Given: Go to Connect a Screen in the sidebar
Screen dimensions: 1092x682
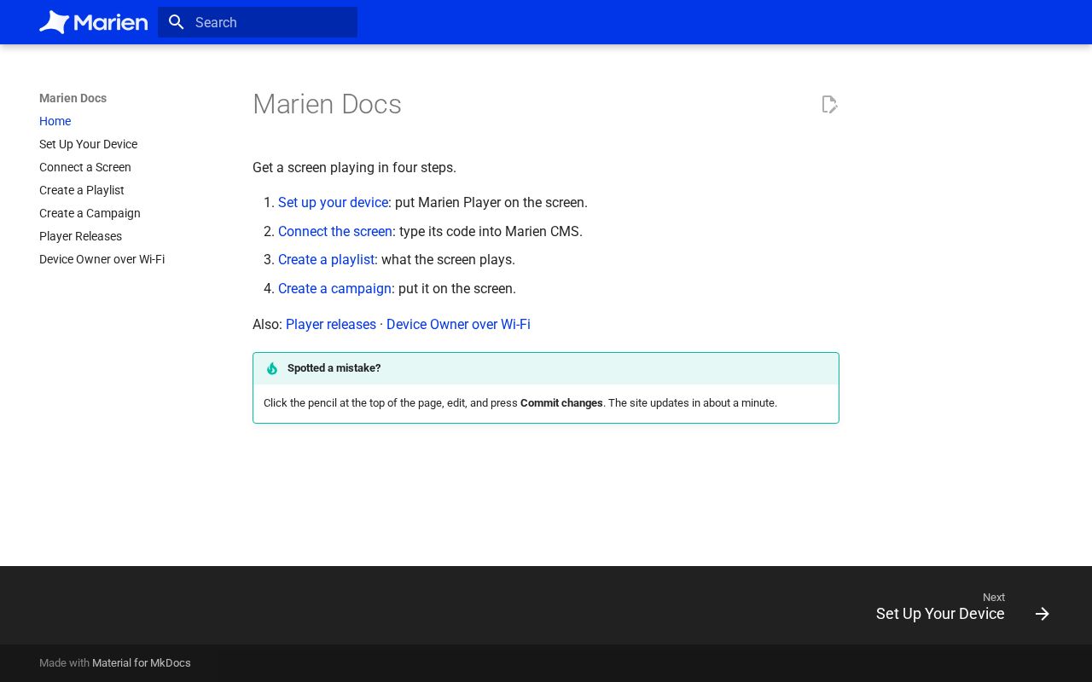Looking at the screenshot, I should (85, 167).
